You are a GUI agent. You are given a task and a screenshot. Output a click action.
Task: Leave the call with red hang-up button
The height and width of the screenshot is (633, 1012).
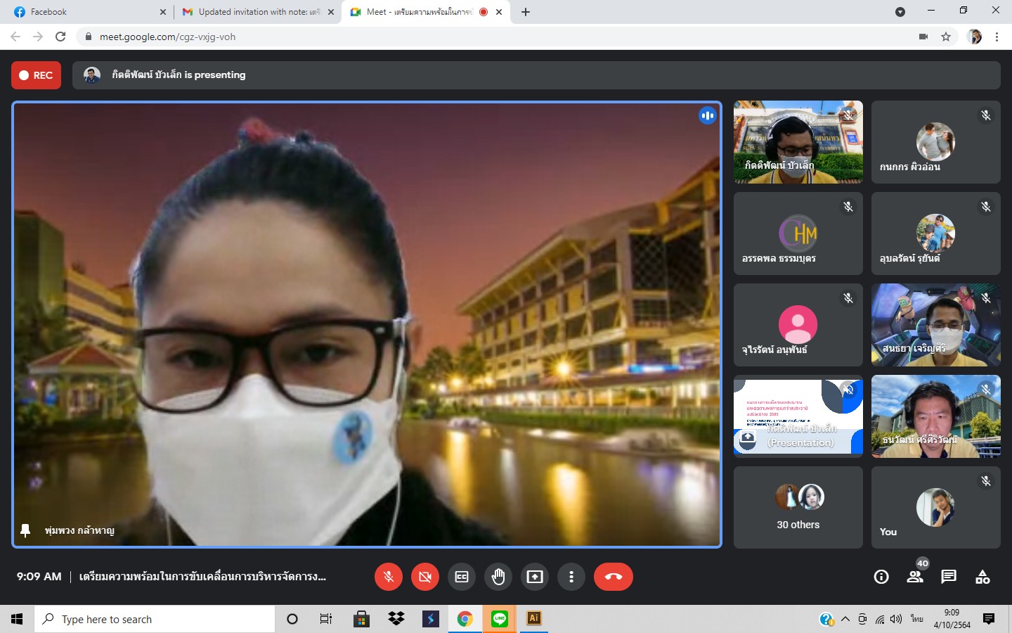(613, 577)
